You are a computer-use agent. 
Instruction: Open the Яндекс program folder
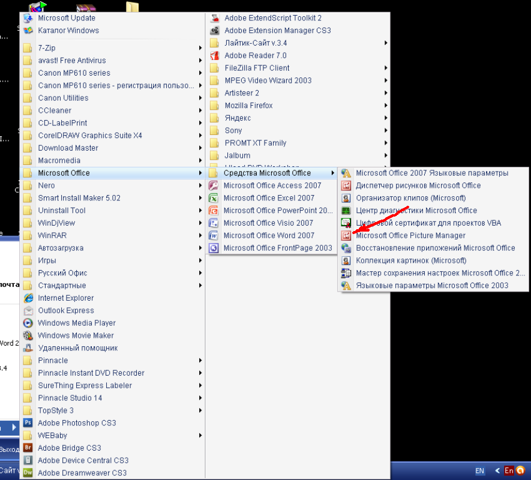click(x=298, y=118)
